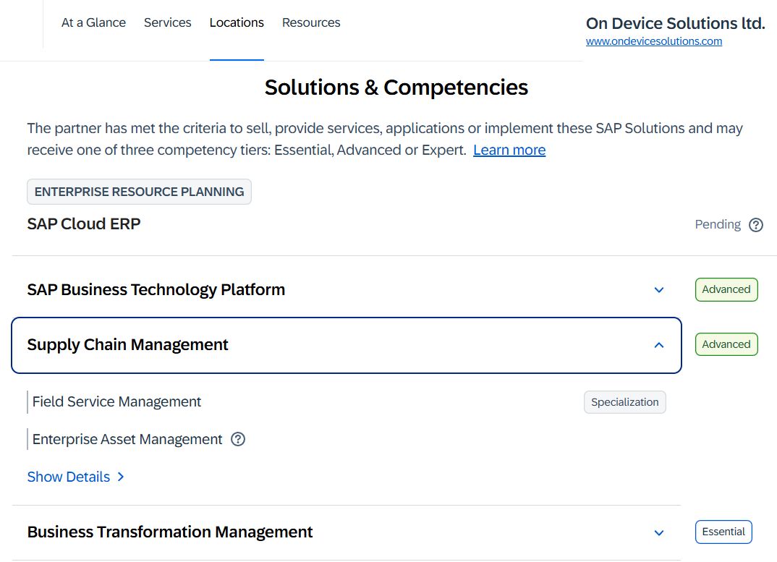
Task: Open the Resources tab
Action: point(311,22)
